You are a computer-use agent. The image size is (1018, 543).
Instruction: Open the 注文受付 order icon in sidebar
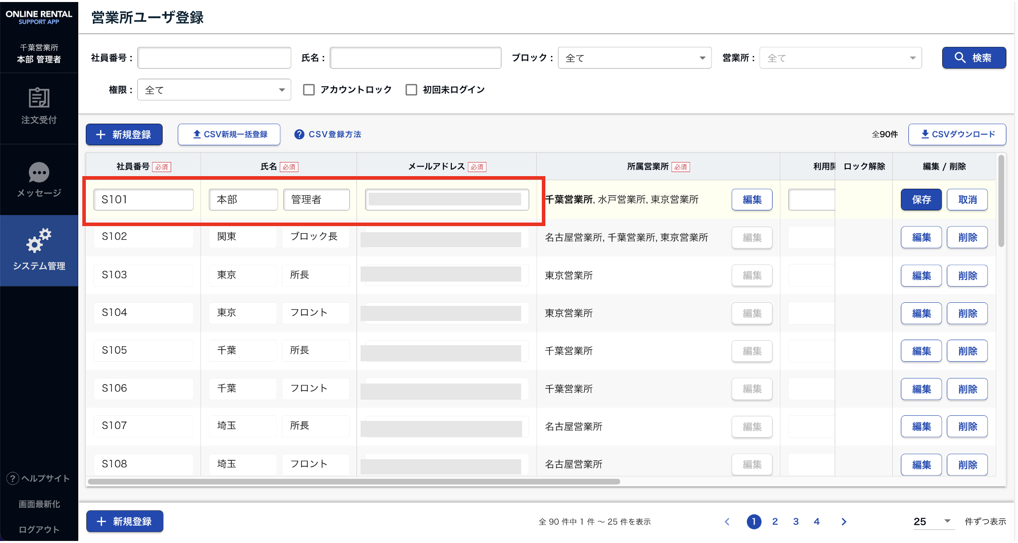[x=39, y=98]
